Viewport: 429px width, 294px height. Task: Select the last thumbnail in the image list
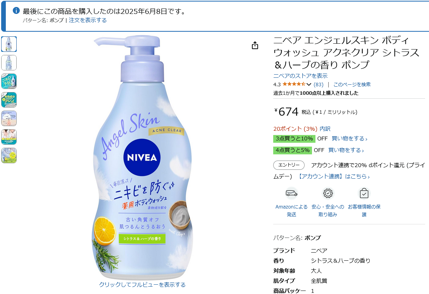click(x=9, y=156)
